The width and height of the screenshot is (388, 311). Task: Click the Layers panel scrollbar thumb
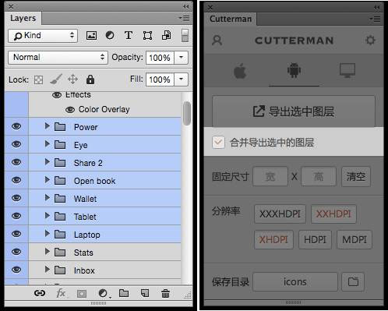coord(186,114)
